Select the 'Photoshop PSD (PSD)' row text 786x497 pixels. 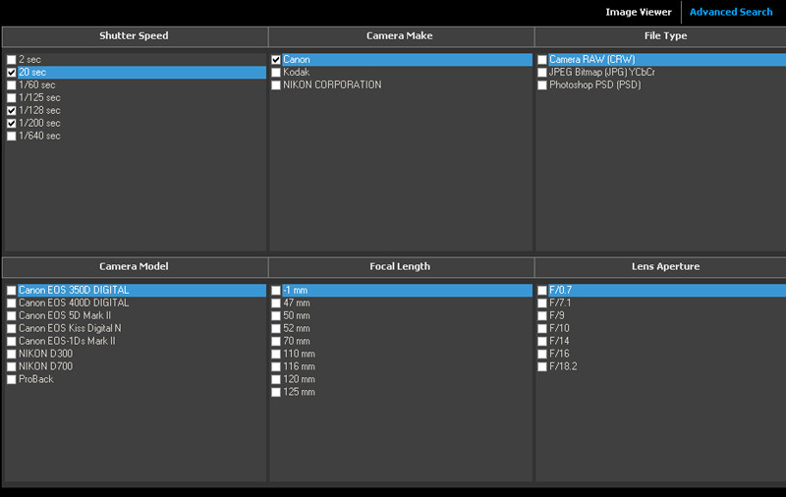[x=595, y=85]
